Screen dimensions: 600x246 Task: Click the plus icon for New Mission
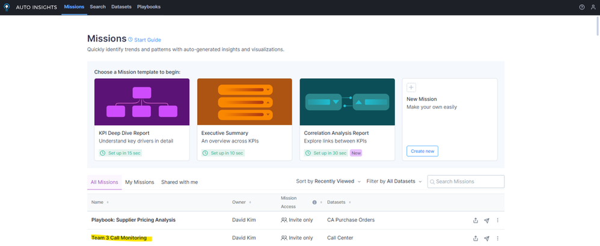411,88
